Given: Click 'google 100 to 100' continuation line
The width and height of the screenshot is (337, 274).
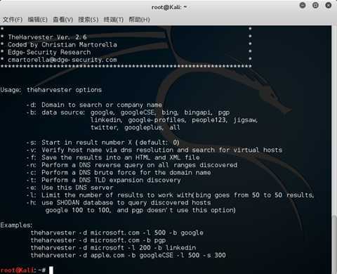Looking at the screenshot, I should (140, 210).
